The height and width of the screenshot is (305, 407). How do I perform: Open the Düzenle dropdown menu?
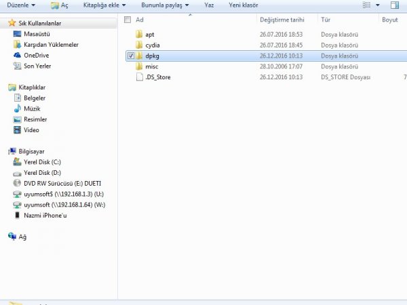[x=22, y=5]
